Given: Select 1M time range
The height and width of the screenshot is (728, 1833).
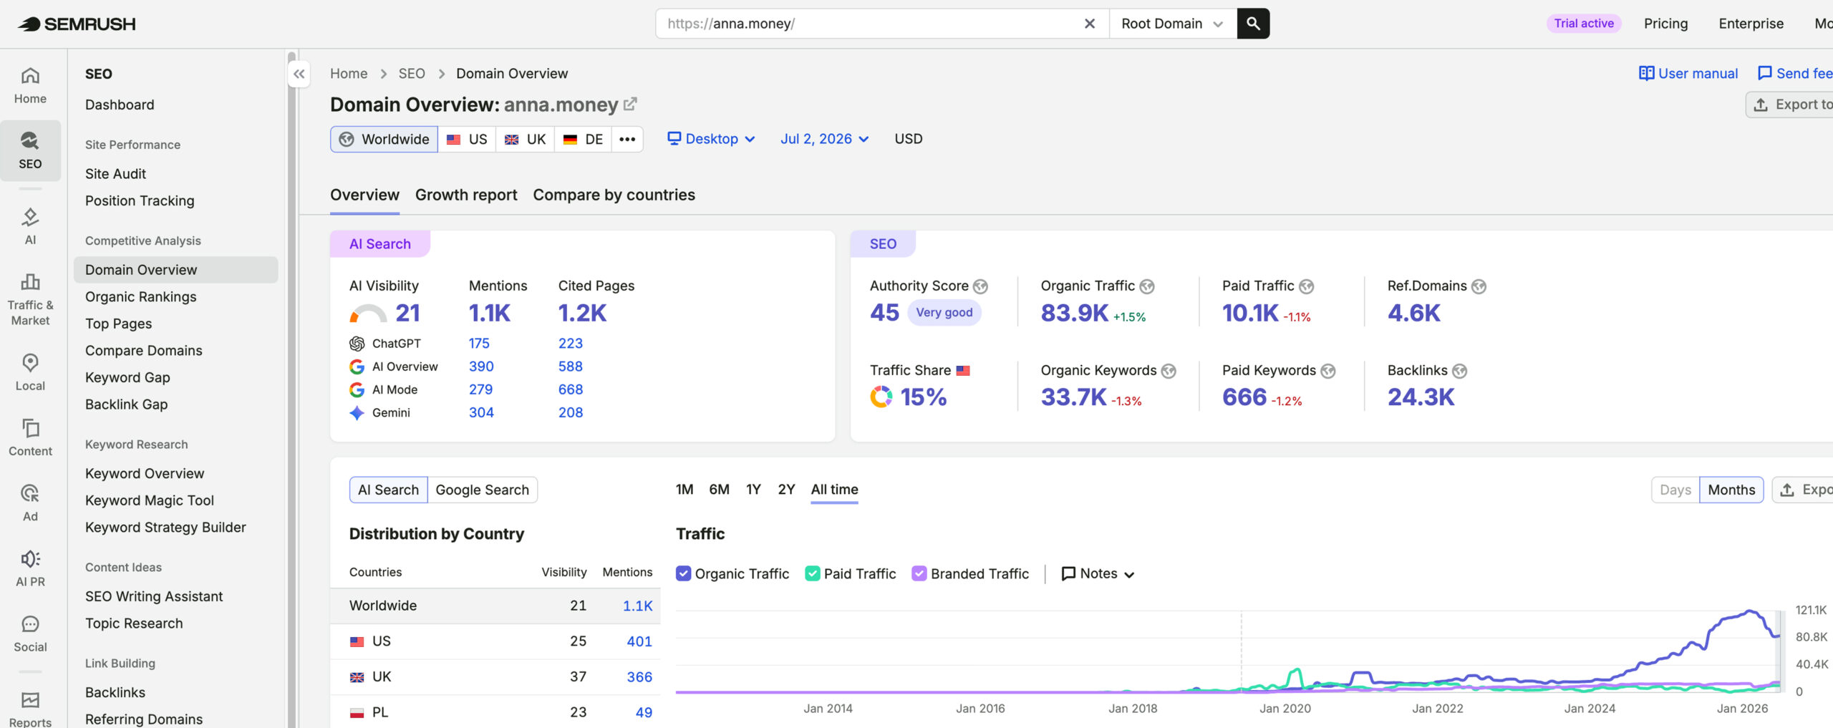Looking at the screenshot, I should tap(685, 490).
